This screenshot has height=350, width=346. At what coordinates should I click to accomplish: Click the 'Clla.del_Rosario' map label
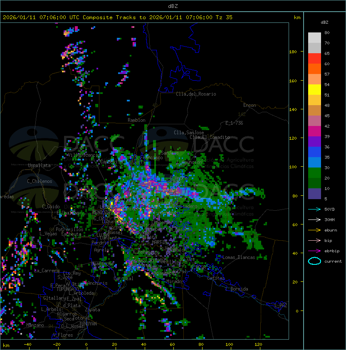tap(196, 94)
